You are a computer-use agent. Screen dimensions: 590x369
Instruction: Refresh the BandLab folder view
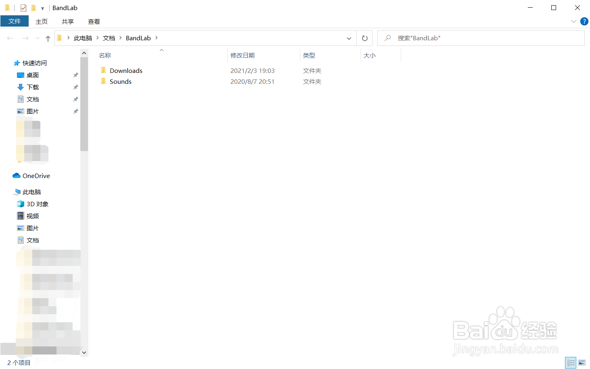[365, 38]
